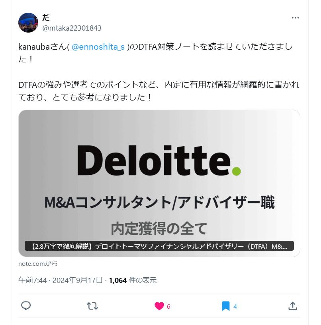This screenshot has width=321, height=325.
Task: Share the tweet using the share icon
Action: (x=292, y=306)
